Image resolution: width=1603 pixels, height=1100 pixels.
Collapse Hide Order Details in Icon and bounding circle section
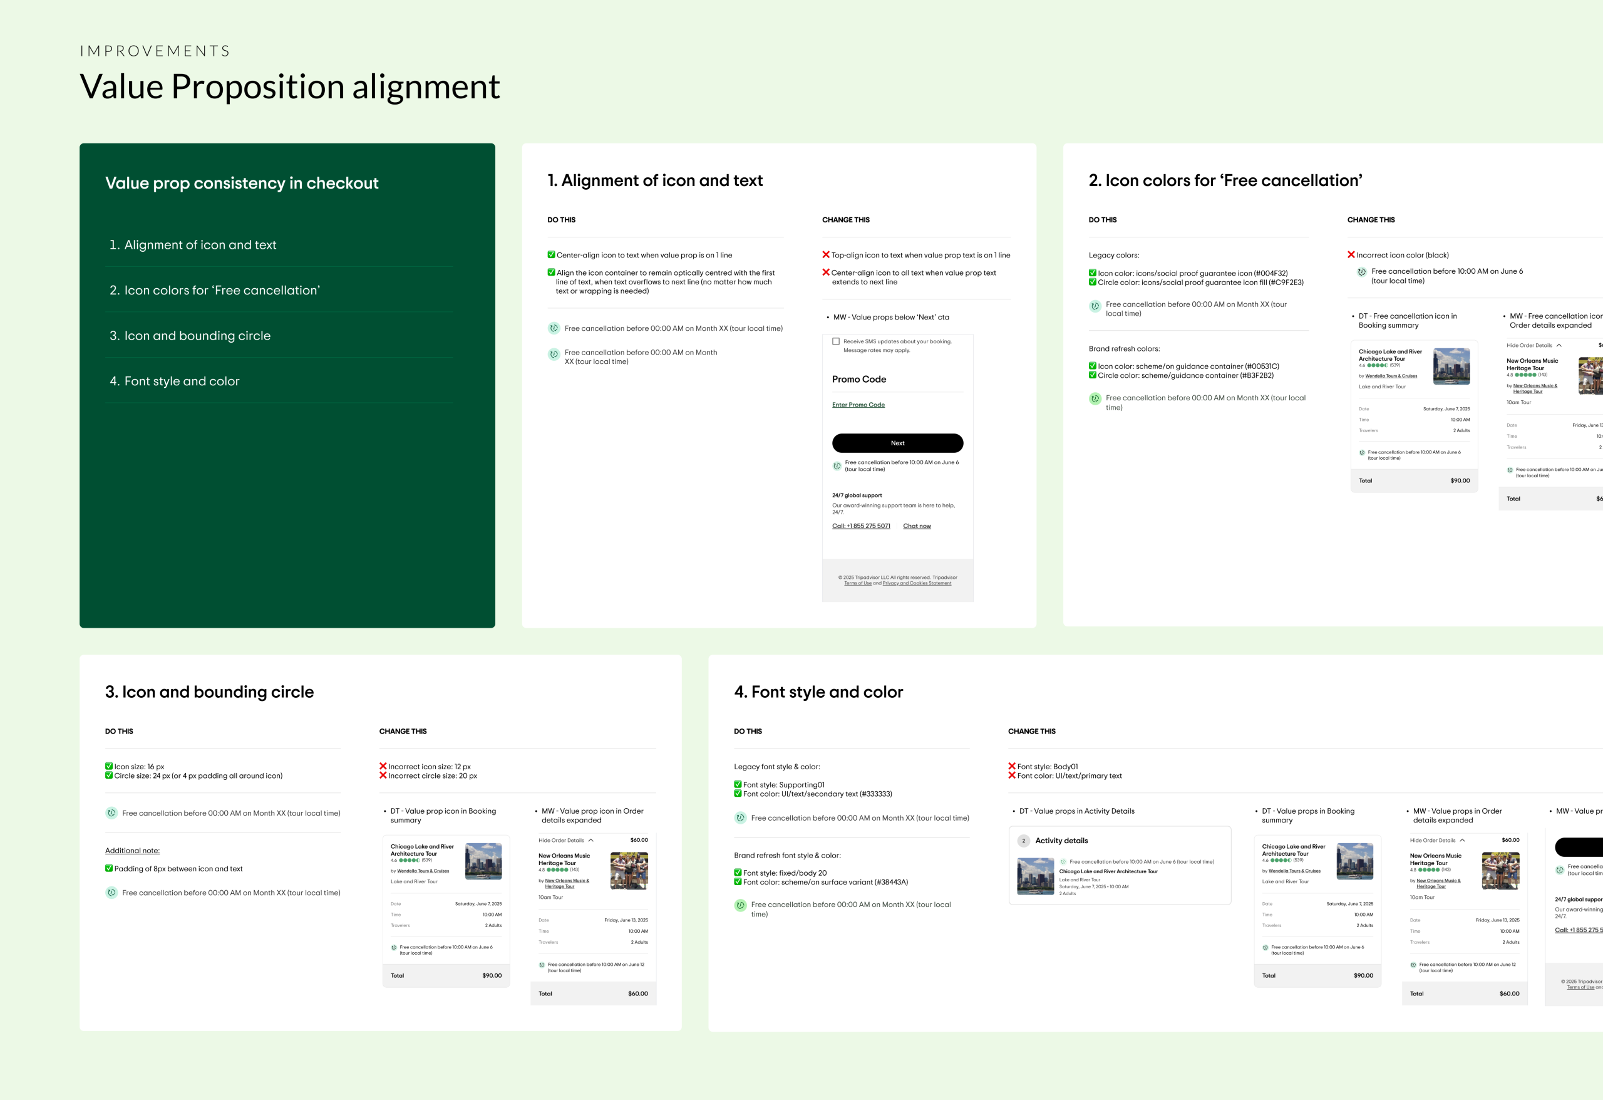[x=591, y=841]
